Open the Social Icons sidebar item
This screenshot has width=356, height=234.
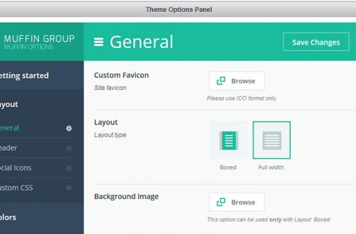36,168
